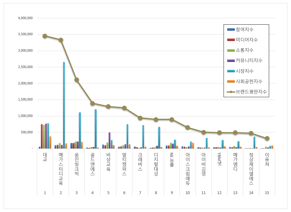Click the blue 참여지수 legend swatch

coord(231,30)
